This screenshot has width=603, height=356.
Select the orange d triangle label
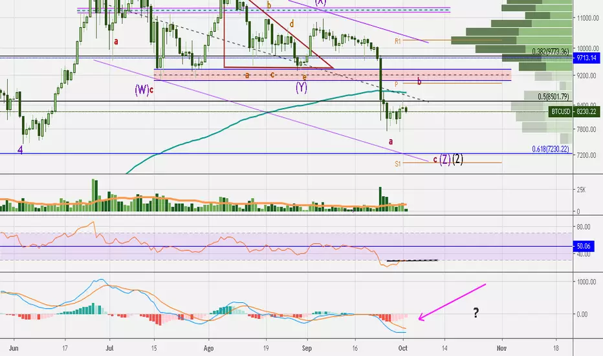click(292, 24)
